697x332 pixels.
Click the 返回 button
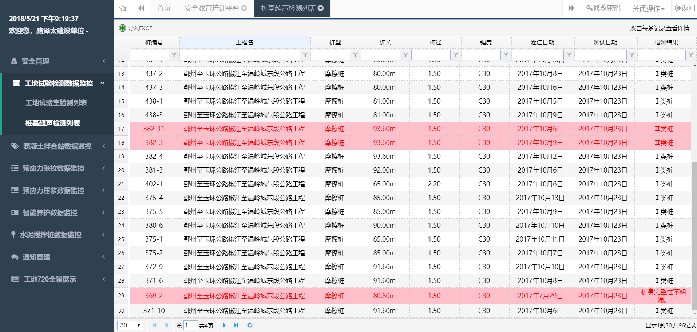[685, 8]
